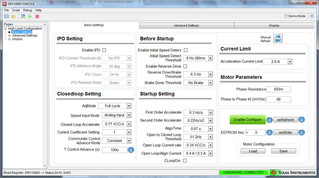Open Speed Input Mode dropdown
Viewport: 319px width, 178px height.
116,115
